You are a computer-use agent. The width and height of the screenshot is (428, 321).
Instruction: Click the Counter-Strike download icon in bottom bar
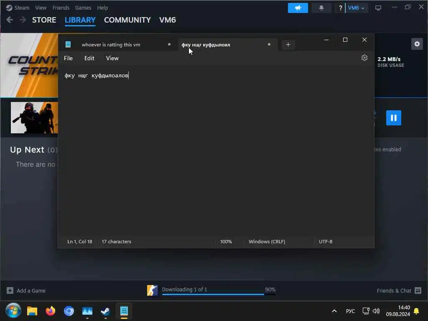point(152,290)
